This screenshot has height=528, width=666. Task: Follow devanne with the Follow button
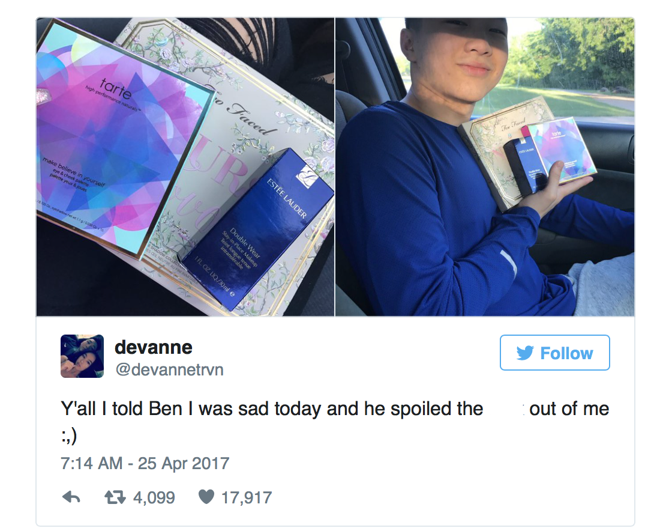[x=555, y=353]
